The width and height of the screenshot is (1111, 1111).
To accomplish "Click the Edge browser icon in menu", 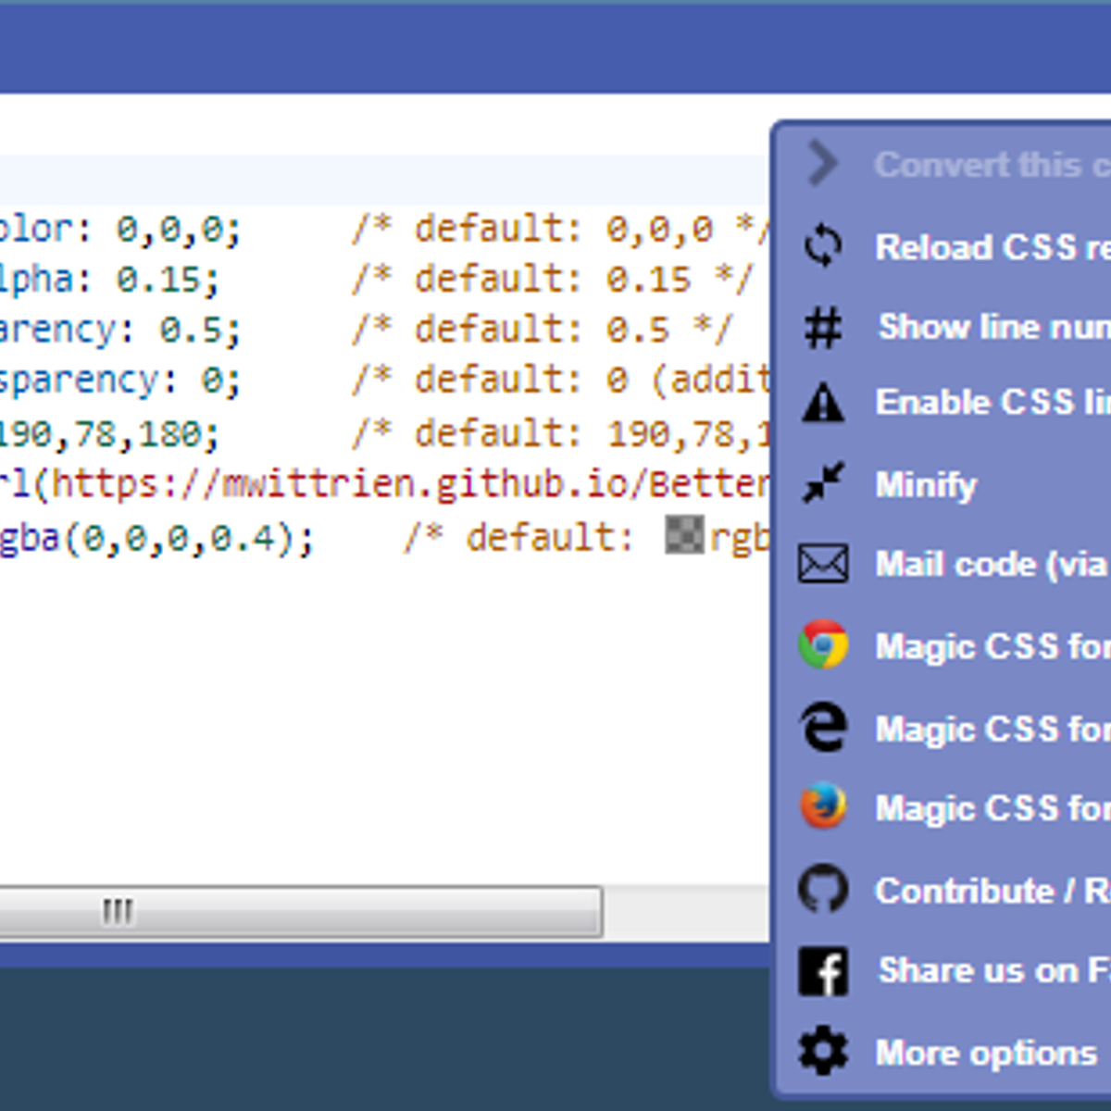I will pyautogui.click(x=823, y=727).
